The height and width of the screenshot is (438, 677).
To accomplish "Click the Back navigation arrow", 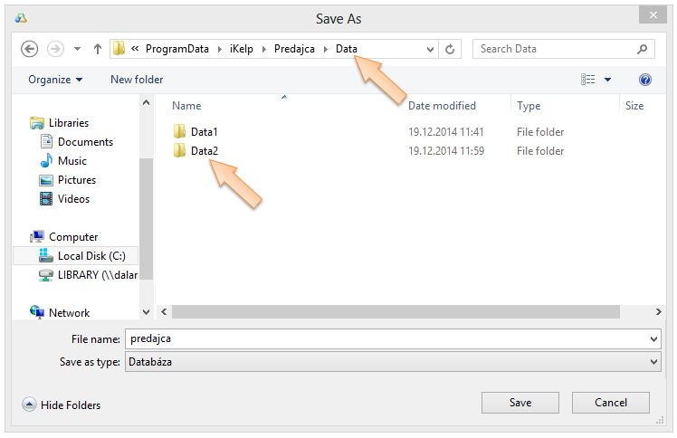I will coord(29,49).
